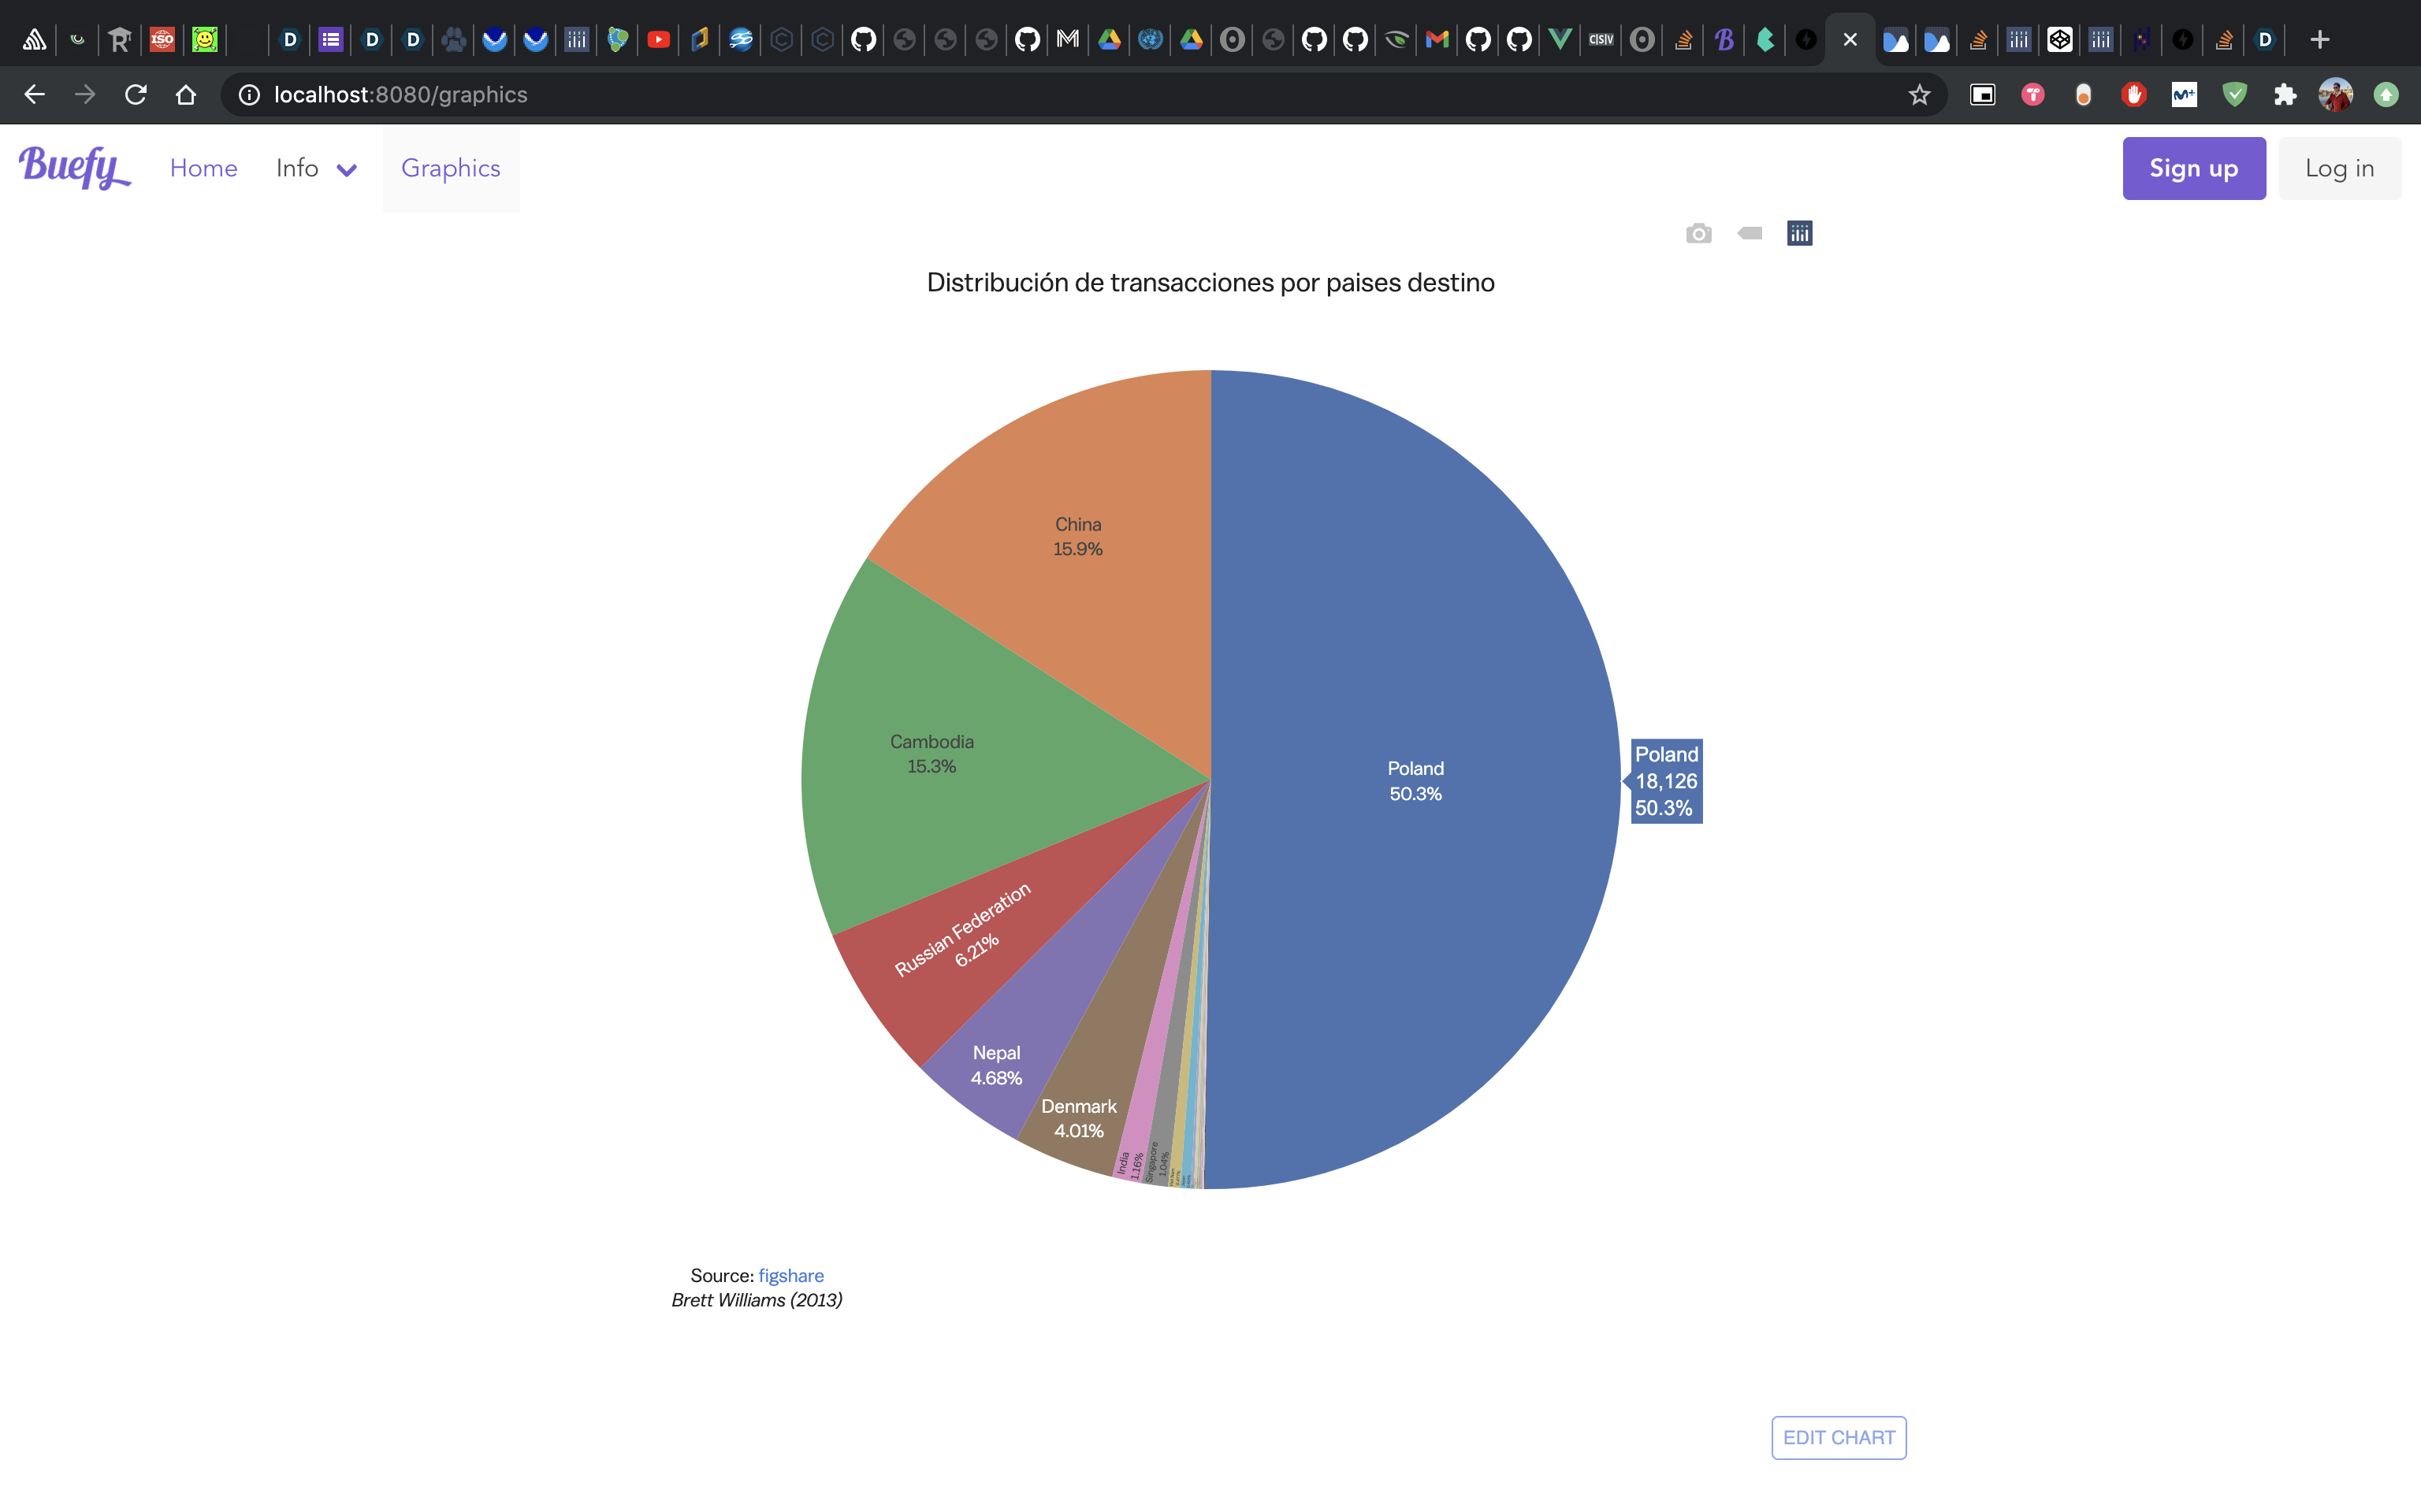Reload the page with refresh icon
Viewport: 2421px width, 1512px height.
point(135,95)
